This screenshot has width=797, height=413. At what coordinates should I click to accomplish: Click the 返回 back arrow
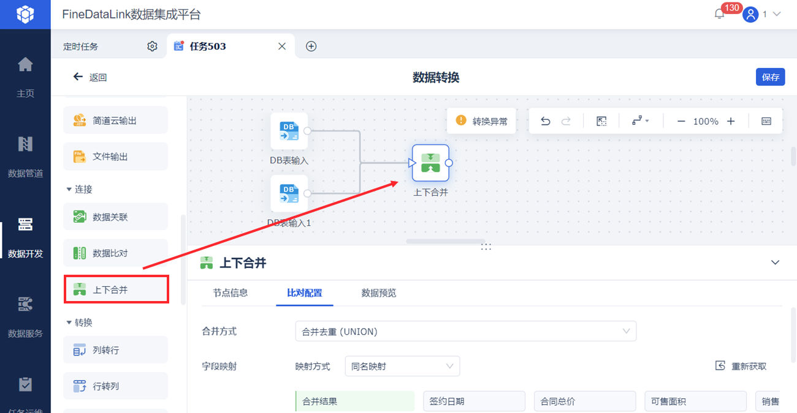[78, 76]
